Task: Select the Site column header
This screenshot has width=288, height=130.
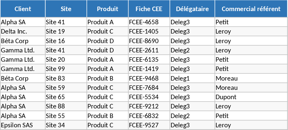Action: click(66, 9)
